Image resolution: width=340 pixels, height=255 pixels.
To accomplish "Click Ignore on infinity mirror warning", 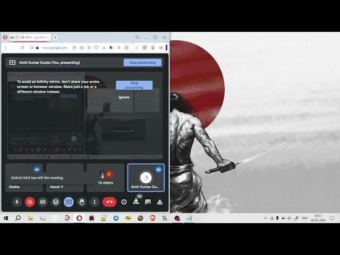I will (124, 97).
